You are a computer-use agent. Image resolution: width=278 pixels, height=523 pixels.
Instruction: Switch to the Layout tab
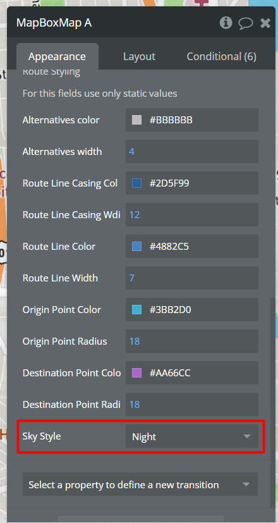click(x=140, y=56)
